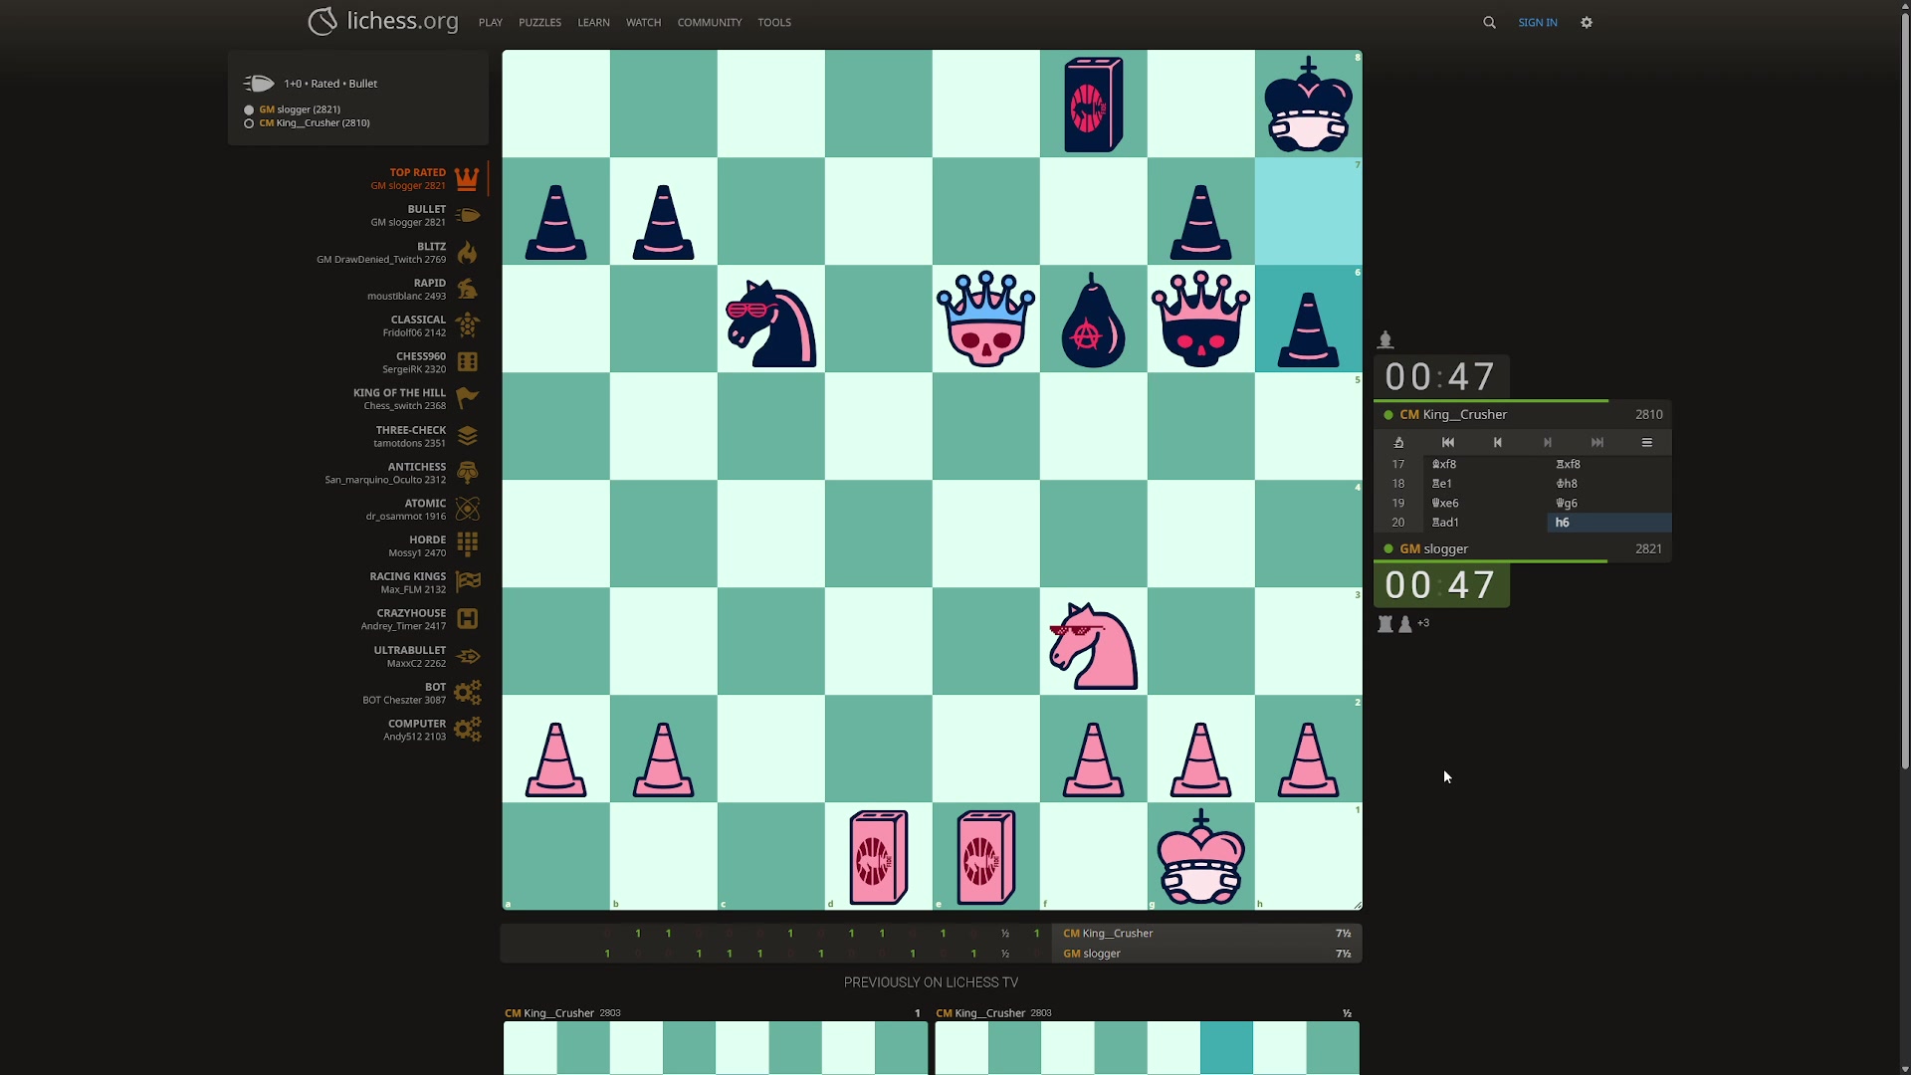Open the TOOLS menu
1911x1075 pixels.
click(774, 22)
